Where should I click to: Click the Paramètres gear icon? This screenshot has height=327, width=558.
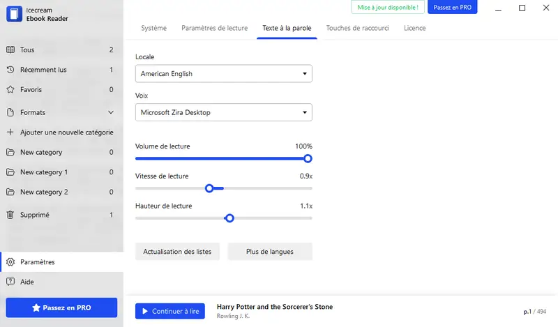(10, 262)
